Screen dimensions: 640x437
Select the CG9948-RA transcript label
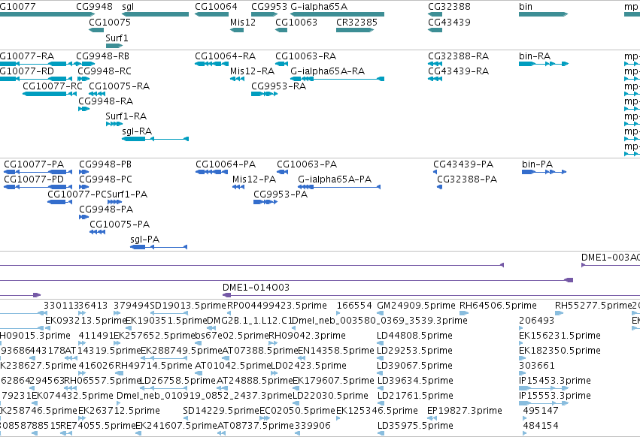(106, 101)
